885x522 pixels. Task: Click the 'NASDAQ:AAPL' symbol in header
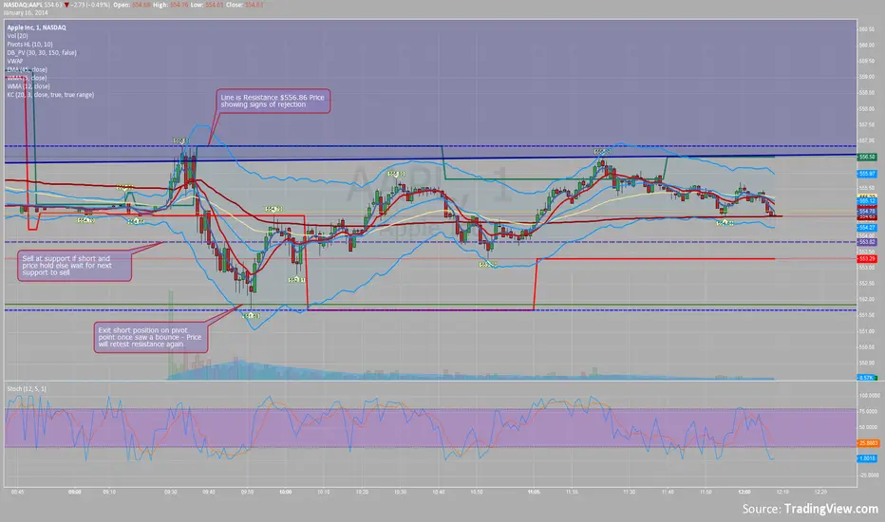point(23,5)
